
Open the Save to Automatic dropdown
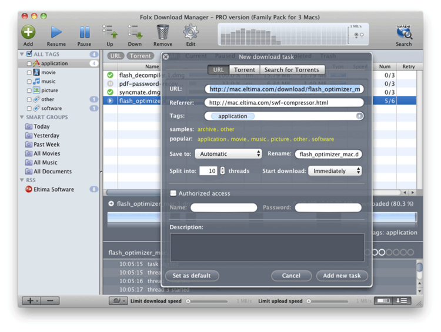229,154
